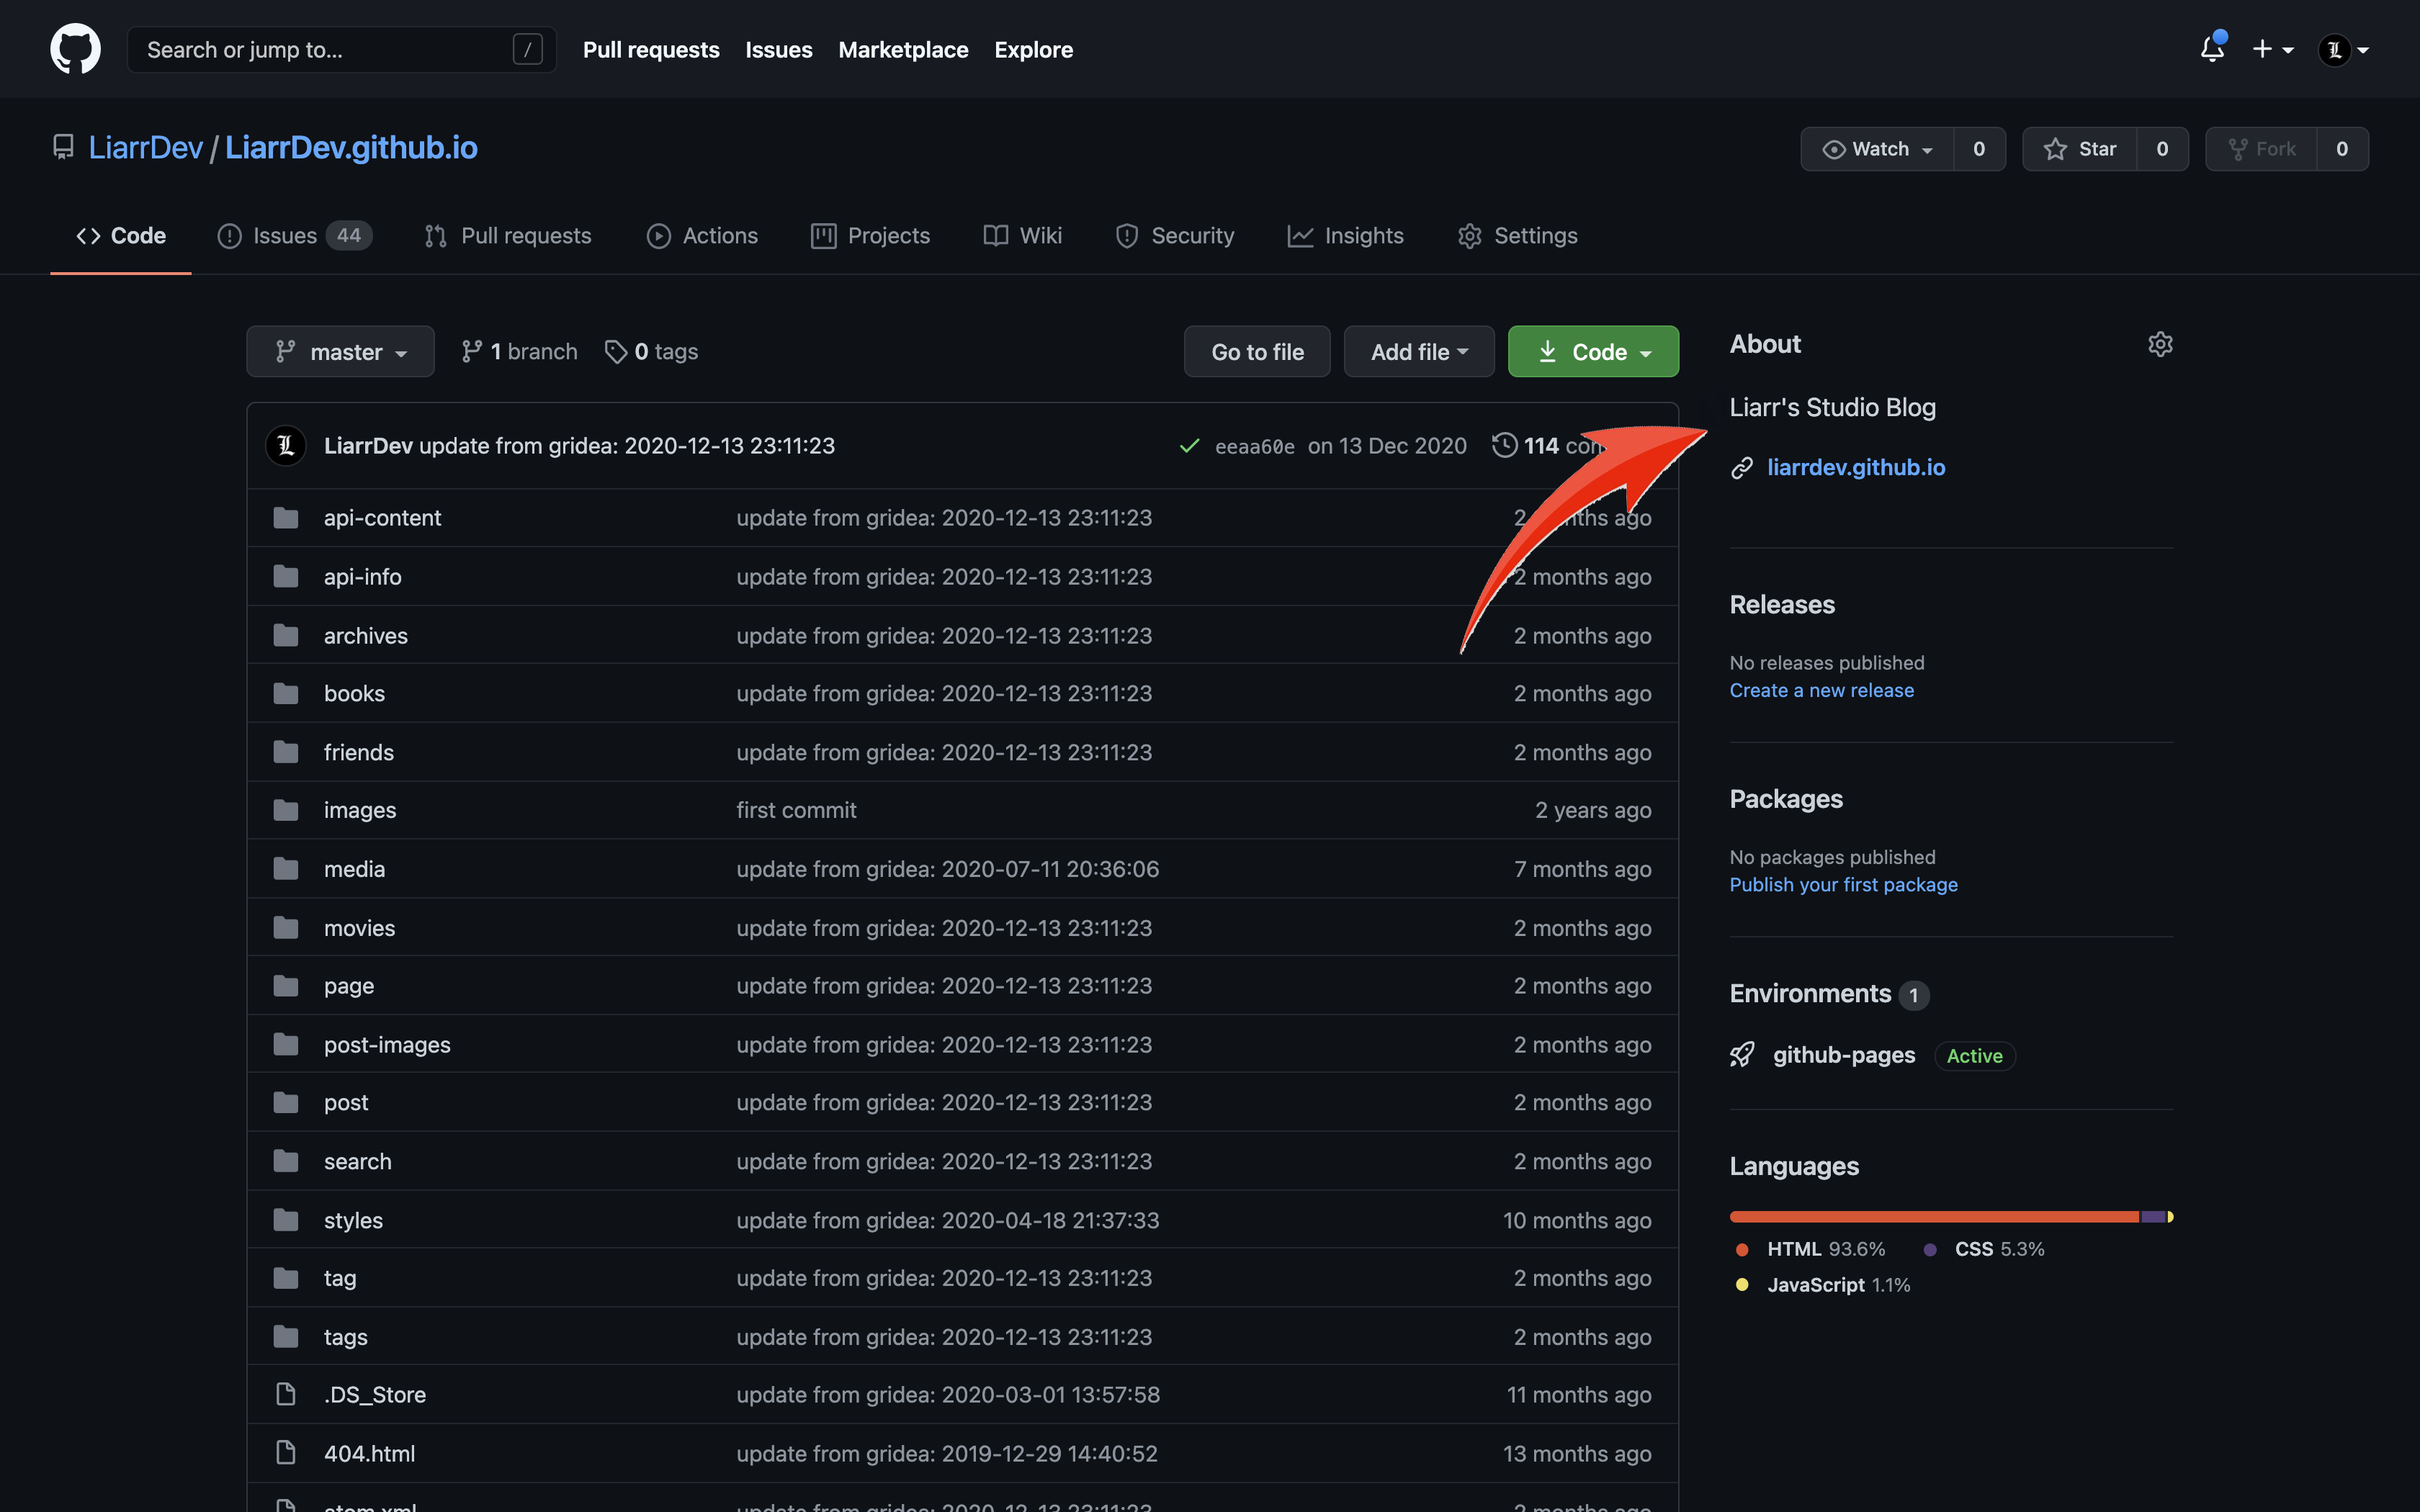The height and width of the screenshot is (1512, 2420).
Task: Open the Insights tab
Action: pyautogui.click(x=1346, y=236)
